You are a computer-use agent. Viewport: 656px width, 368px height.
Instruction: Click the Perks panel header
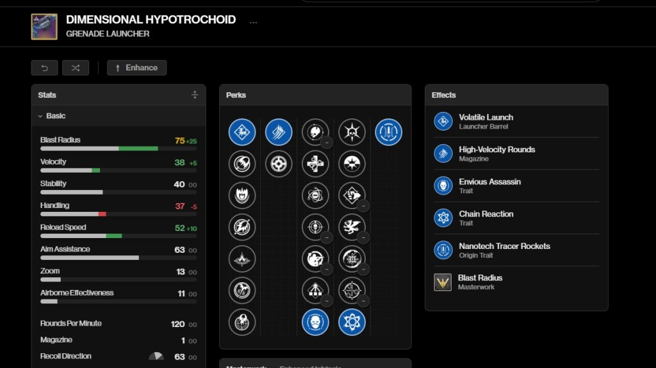(x=315, y=95)
